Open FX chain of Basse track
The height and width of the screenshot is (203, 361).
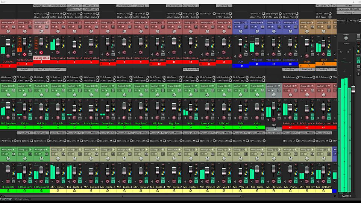[x=329, y=50]
